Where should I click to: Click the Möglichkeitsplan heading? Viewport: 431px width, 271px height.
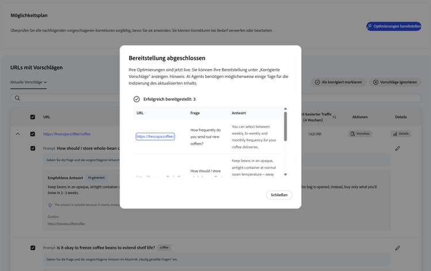(29, 16)
